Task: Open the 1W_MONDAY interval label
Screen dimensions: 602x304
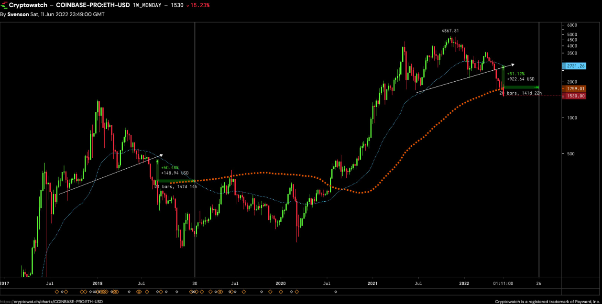Action: pos(147,5)
